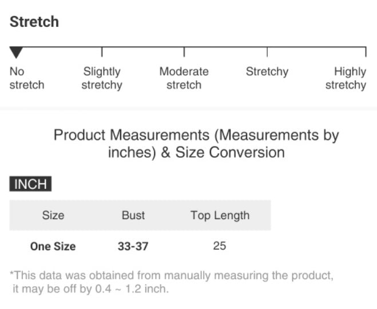Click the Product Measurements heading text
This screenshot has width=377, height=309.
coord(196,144)
